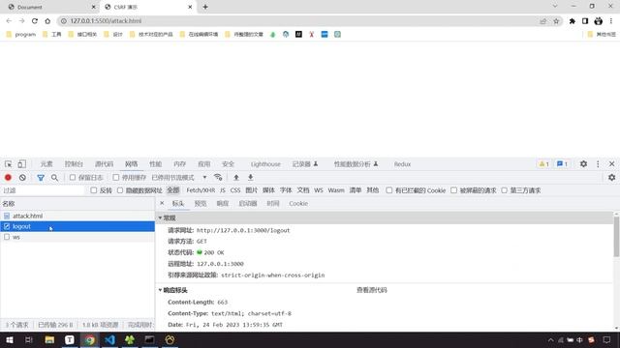Go to the browser home page

[x=47, y=21]
